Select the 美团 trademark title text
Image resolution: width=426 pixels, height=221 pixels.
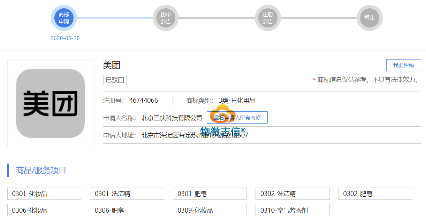[x=112, y=65]
